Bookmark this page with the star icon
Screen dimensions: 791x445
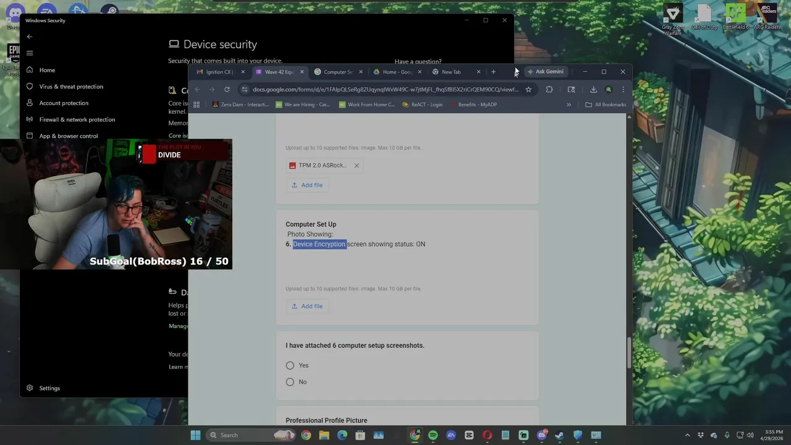pos(528,90)
